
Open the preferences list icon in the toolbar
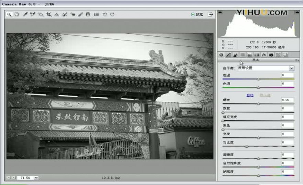click(x=96, y=14)
